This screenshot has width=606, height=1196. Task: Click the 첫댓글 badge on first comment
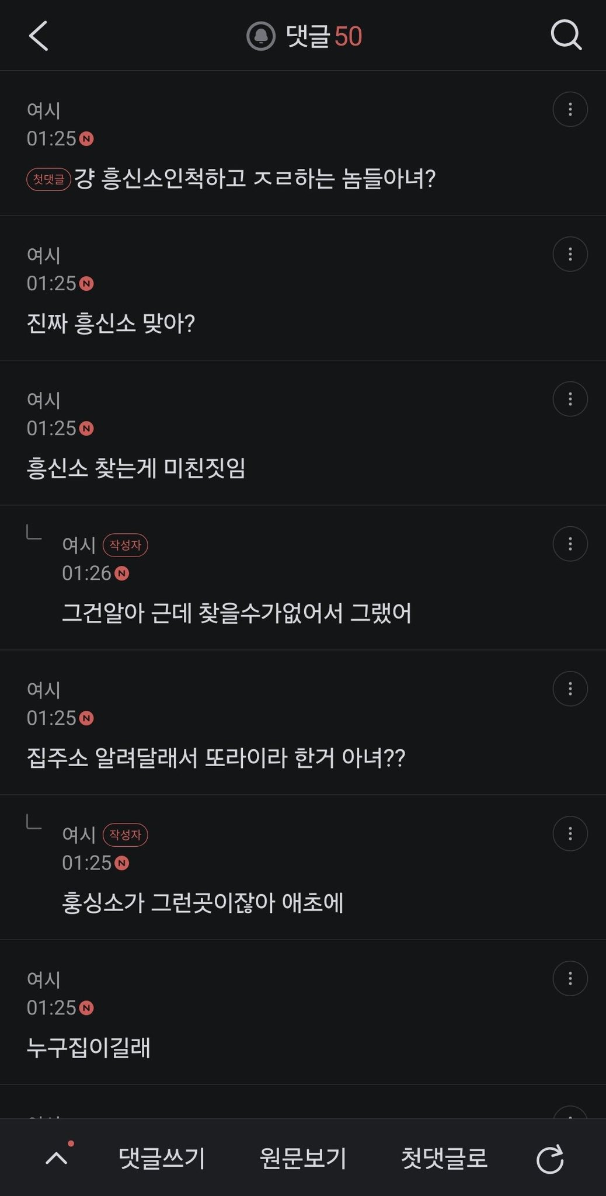pos(48,179)
